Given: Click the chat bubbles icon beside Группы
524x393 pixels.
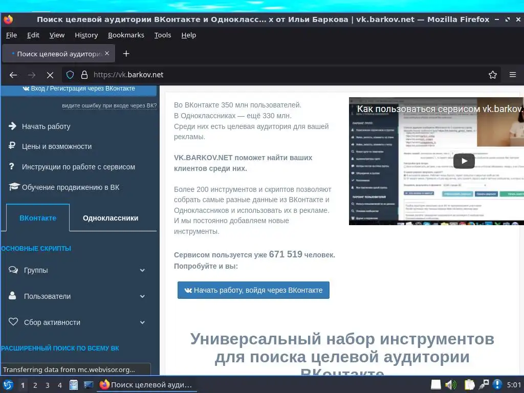Looking at the screenshot, I should click(x=13, y=270).
